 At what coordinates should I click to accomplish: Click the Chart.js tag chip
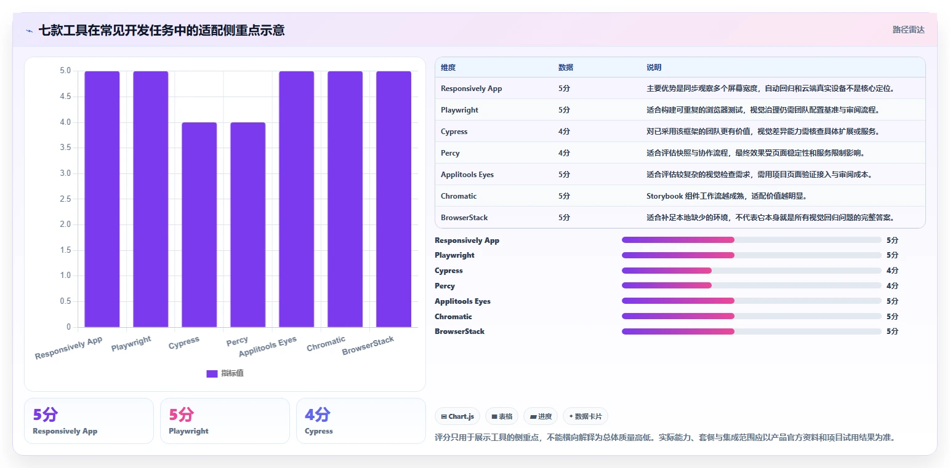point(457,416)
